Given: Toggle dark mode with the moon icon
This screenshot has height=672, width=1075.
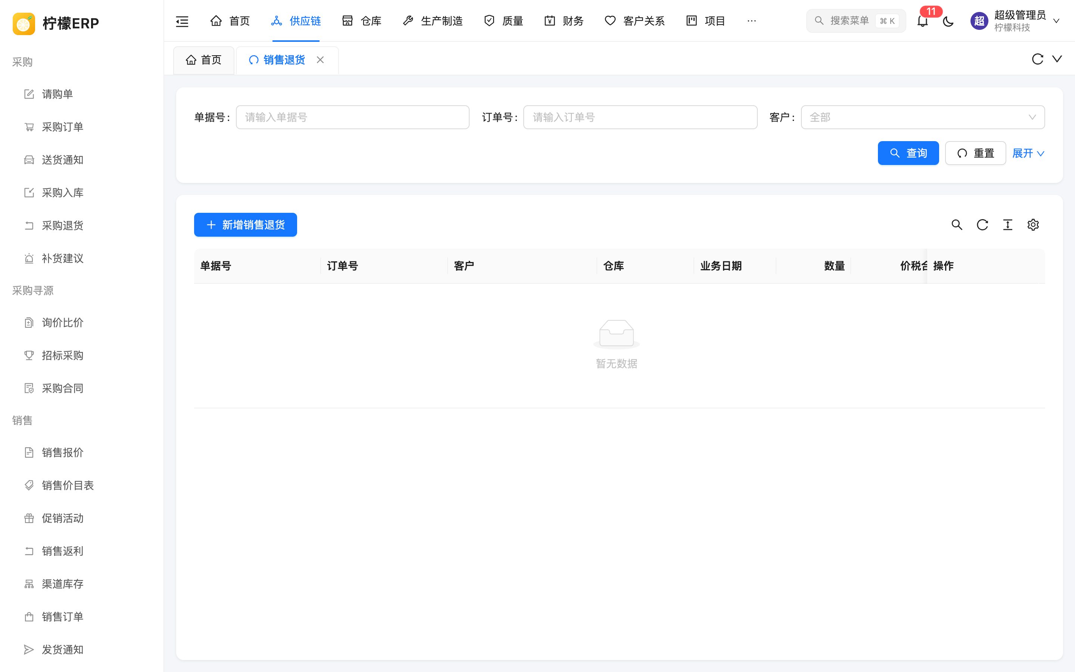Looking at the screenshot, I should coord(948,21).
